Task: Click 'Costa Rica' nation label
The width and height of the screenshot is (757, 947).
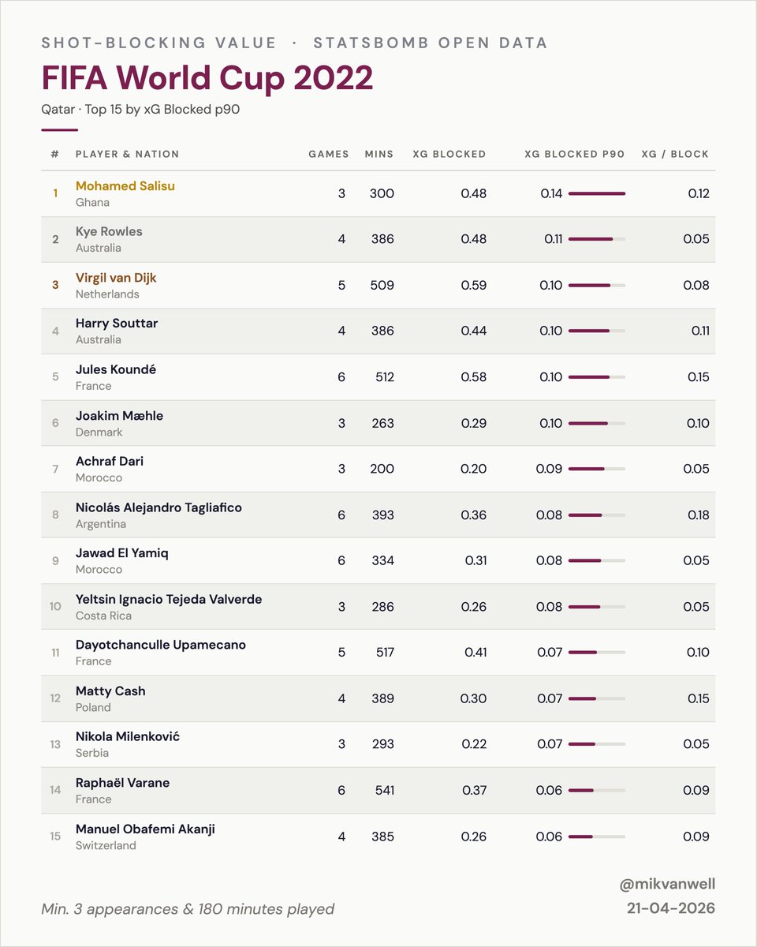Action: 103,616
